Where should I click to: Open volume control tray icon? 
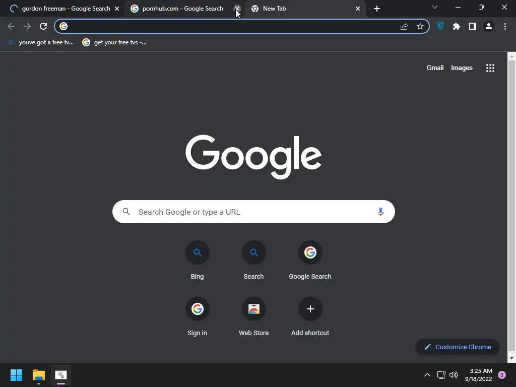[x=454, y=375]
